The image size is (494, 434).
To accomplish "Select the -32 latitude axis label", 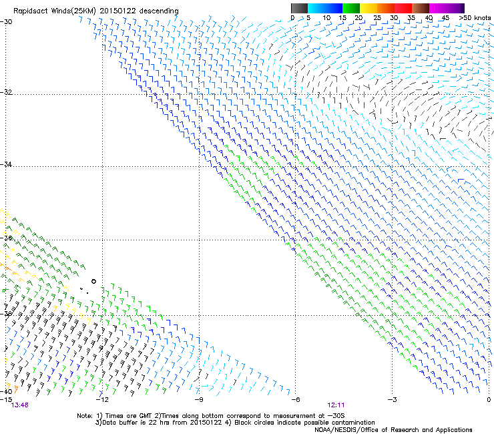I will 6,92.
